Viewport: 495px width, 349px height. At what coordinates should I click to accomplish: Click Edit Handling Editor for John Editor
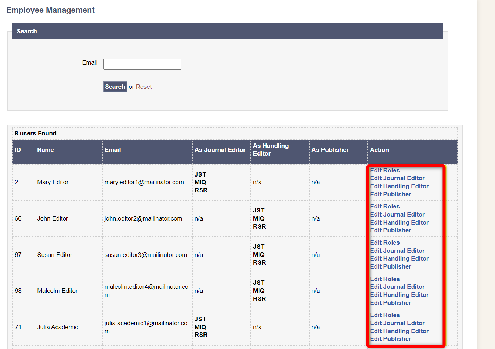(x=399, y=223)
